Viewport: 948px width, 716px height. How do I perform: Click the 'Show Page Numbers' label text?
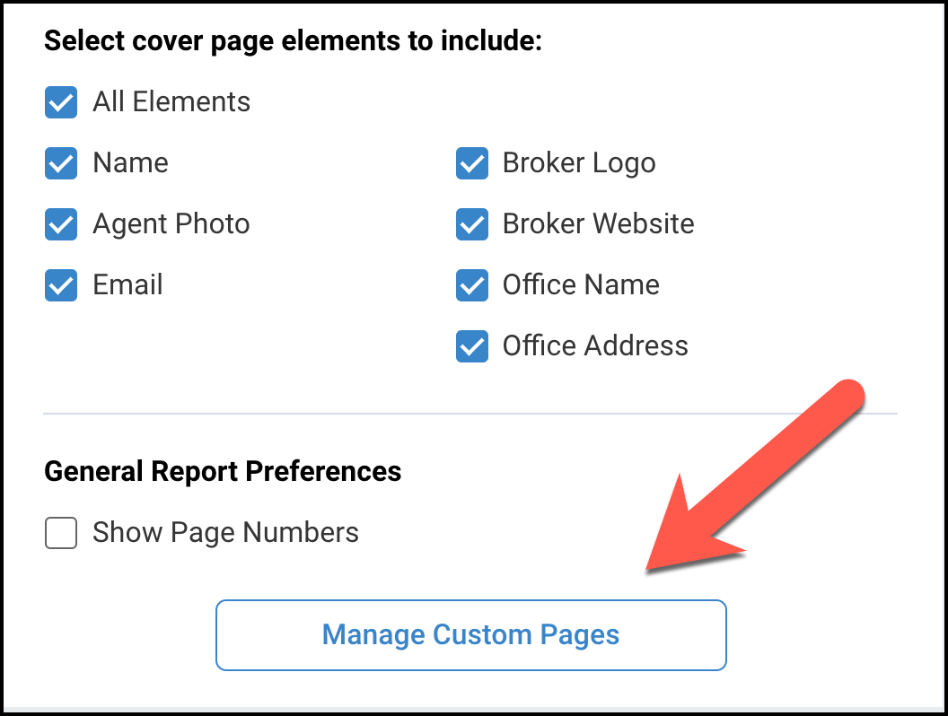225,533
